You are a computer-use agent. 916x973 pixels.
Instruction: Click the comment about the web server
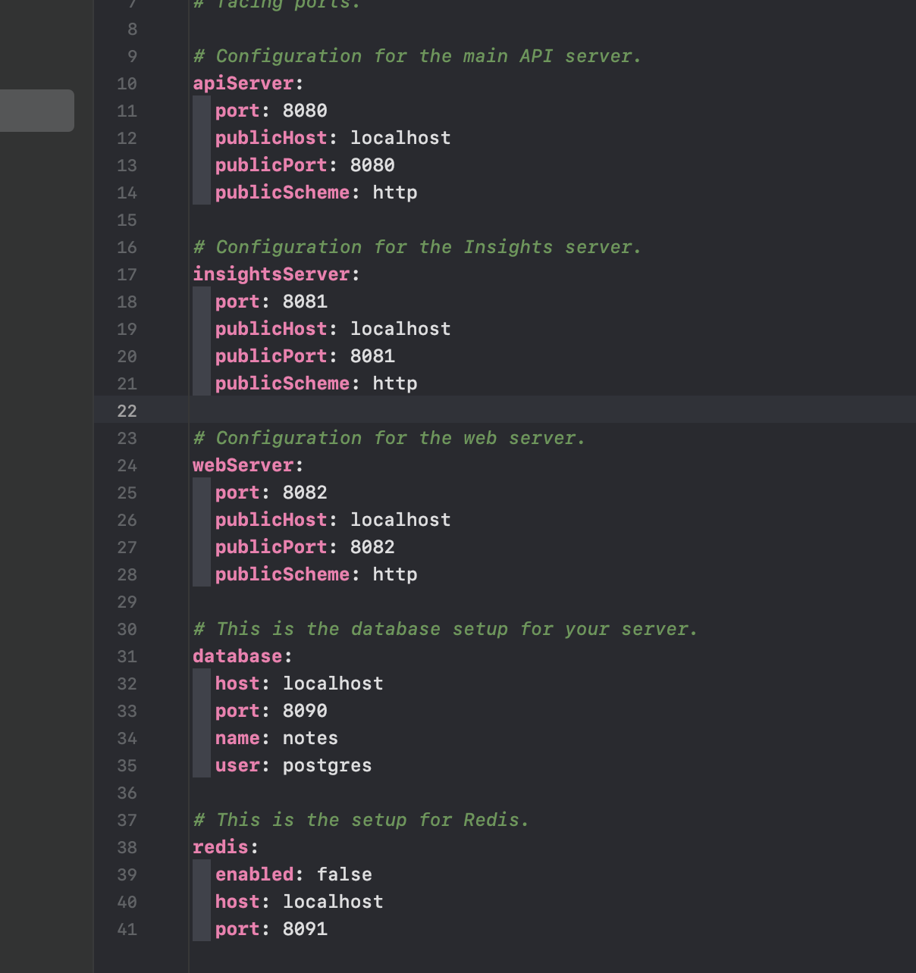(389, 438)
